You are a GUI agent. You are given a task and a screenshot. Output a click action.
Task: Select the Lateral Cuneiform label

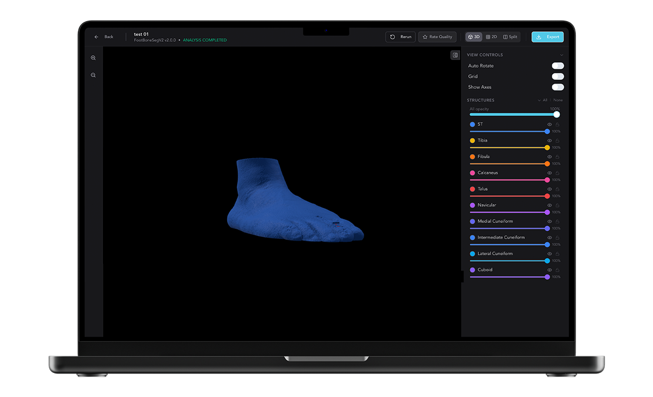(495, 254)
